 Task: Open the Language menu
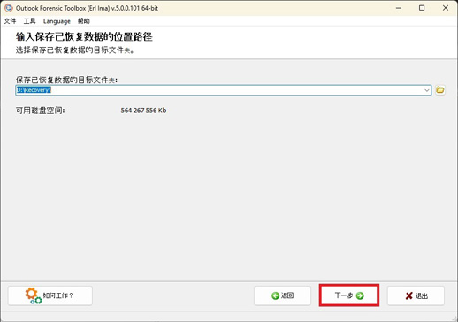(57, 21)
